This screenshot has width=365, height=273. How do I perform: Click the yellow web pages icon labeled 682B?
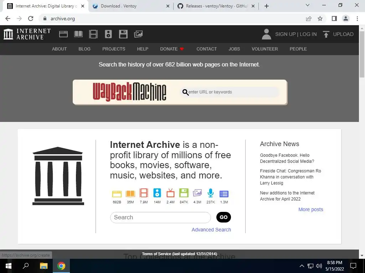click(x=117, y=194)
